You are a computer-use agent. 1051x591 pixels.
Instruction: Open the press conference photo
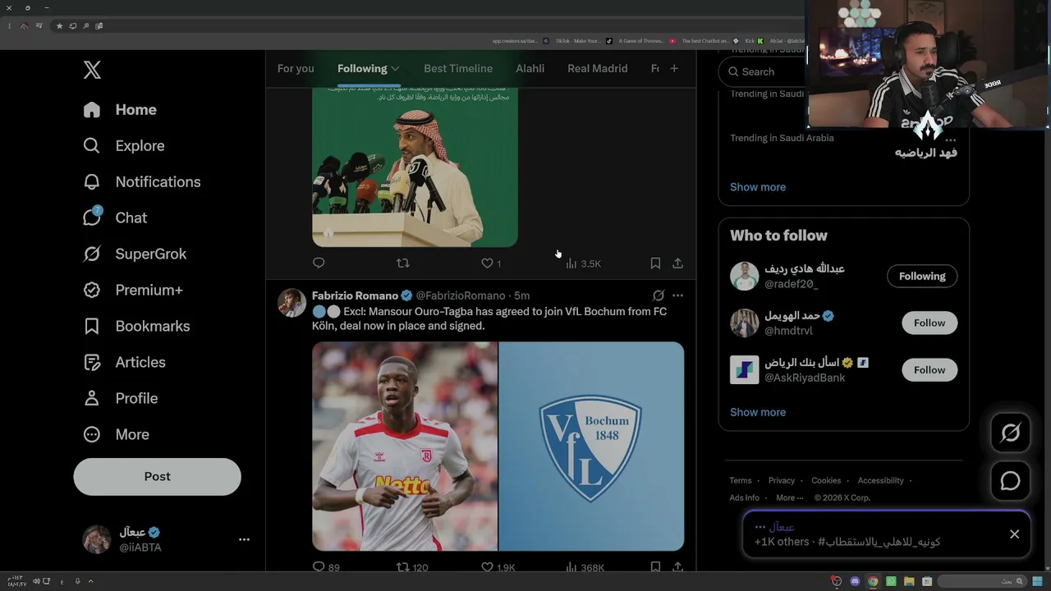[x=415, y=168]
